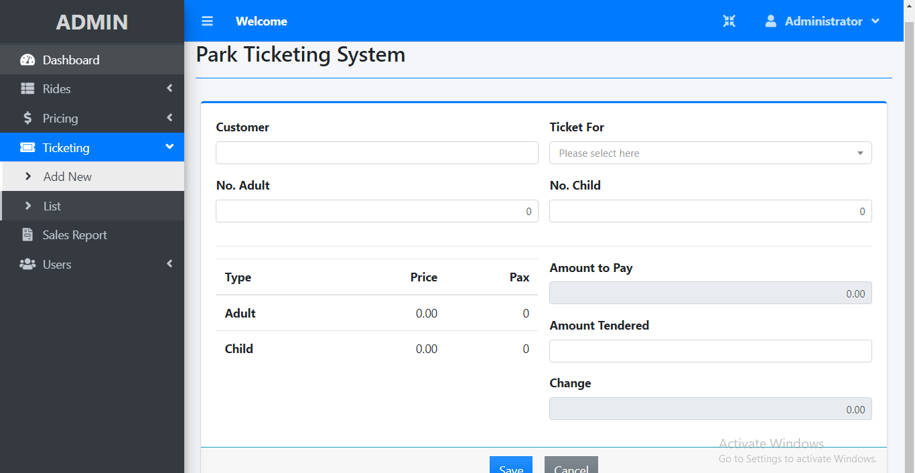Viewport: 915px width, 473px height.
Task: Click the fullscreen collapse icon in top bar
Action: tap(729, 21)
